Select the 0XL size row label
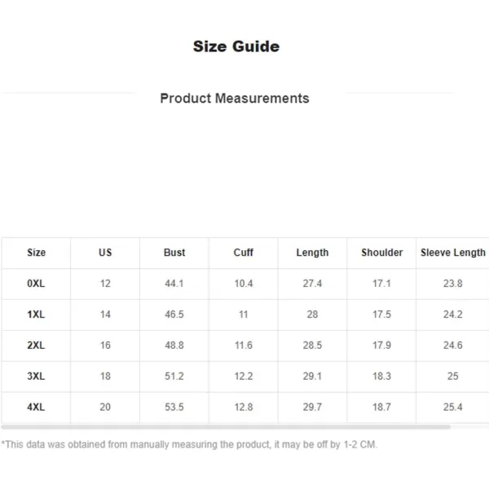Viewport: 489px width, 489px height. (36, 284)
